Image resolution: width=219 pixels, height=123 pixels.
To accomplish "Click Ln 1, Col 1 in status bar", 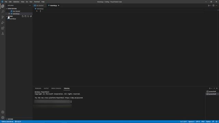I will (x=183, y=122).
